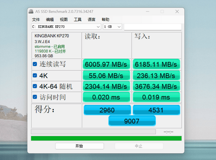Click the --:--:-- elapsed time indicator
Screen dimensions: 216x160
coord(168,132)
